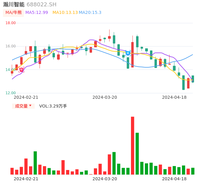Click 2024-03-20 date under the price chart
207x183 pixels.
pyautogui.click(x=105, y=97)
